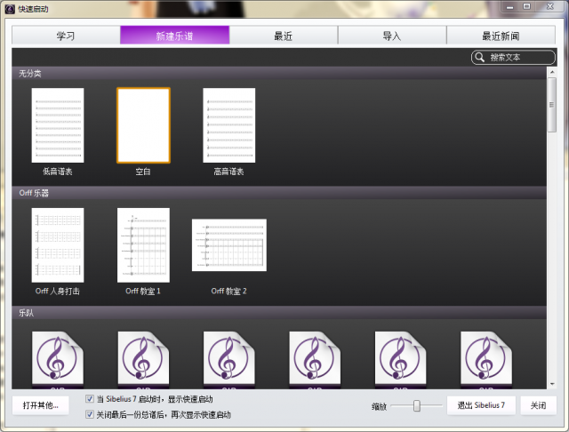Choose the 高音谱表 template thumbnail
This screenshot has height=432, width=569.
click(x=228, y=125)
